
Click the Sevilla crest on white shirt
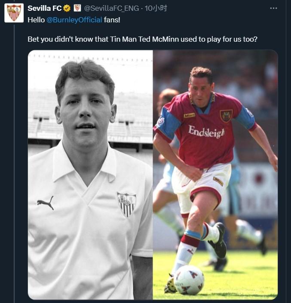pos(126,204)
